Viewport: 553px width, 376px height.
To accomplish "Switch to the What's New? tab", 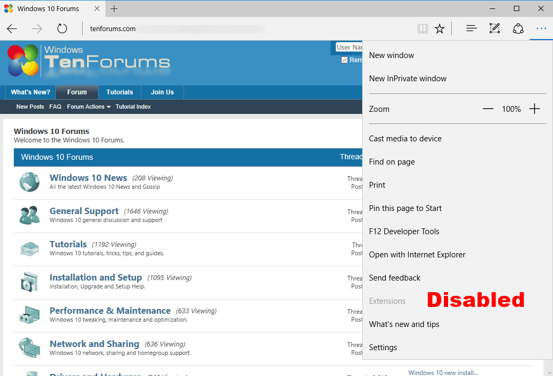I will [31, 92].
